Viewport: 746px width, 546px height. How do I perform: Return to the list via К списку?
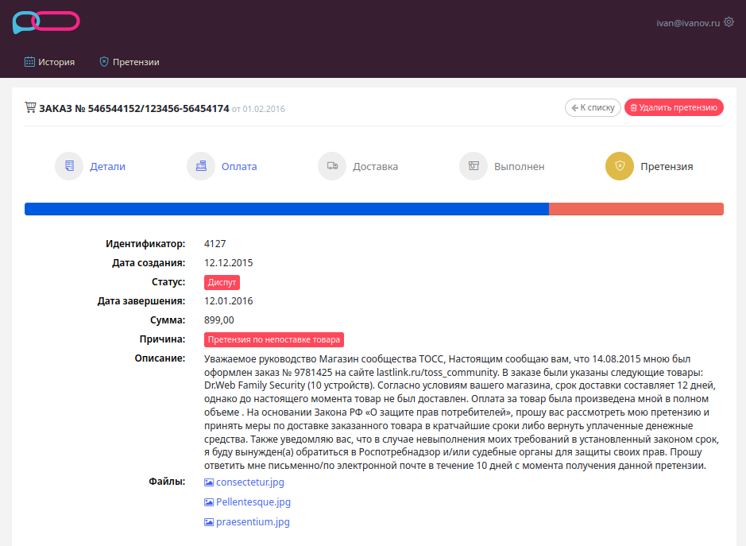593,107
